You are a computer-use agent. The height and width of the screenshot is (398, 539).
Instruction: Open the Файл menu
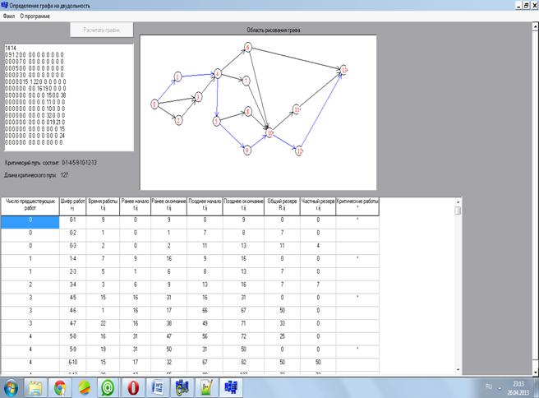click(x=8, y=16)
